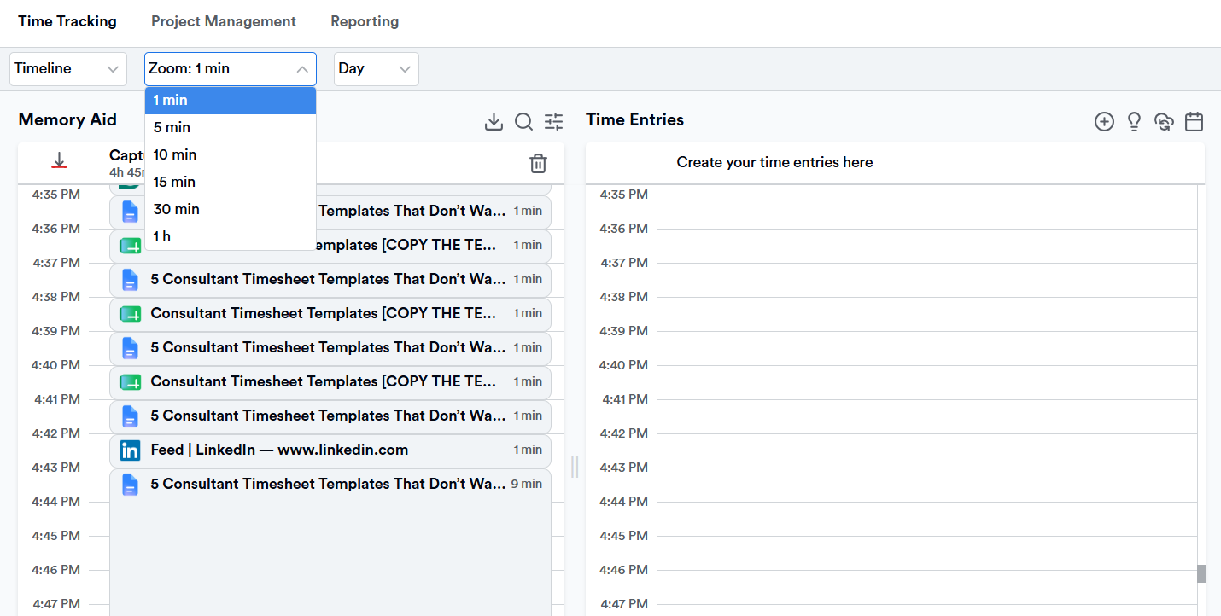Add new time entry plus icon
This screenshot has width=1221, height=616.
click(1104, 122)
